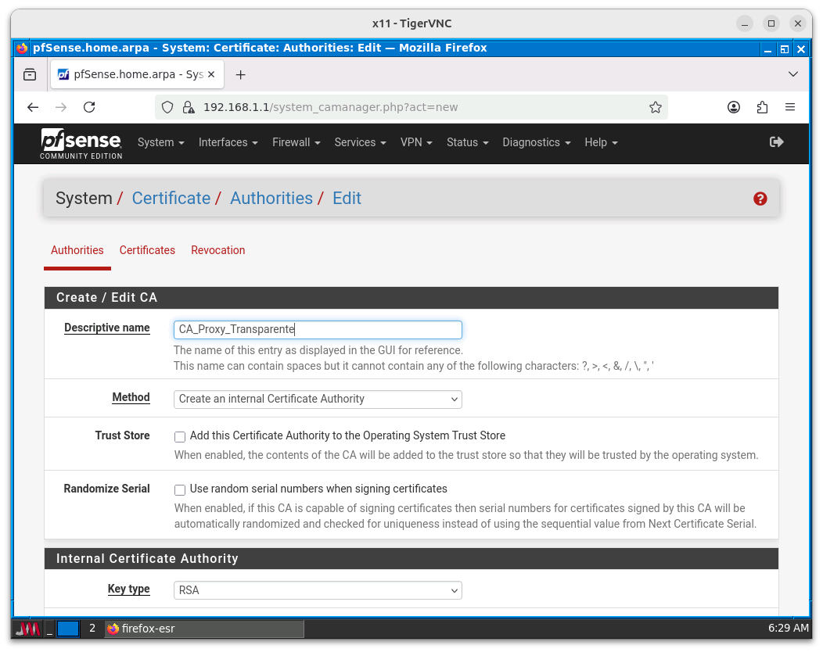Open Firefox application hamburger menu

[x=790, y=107]
